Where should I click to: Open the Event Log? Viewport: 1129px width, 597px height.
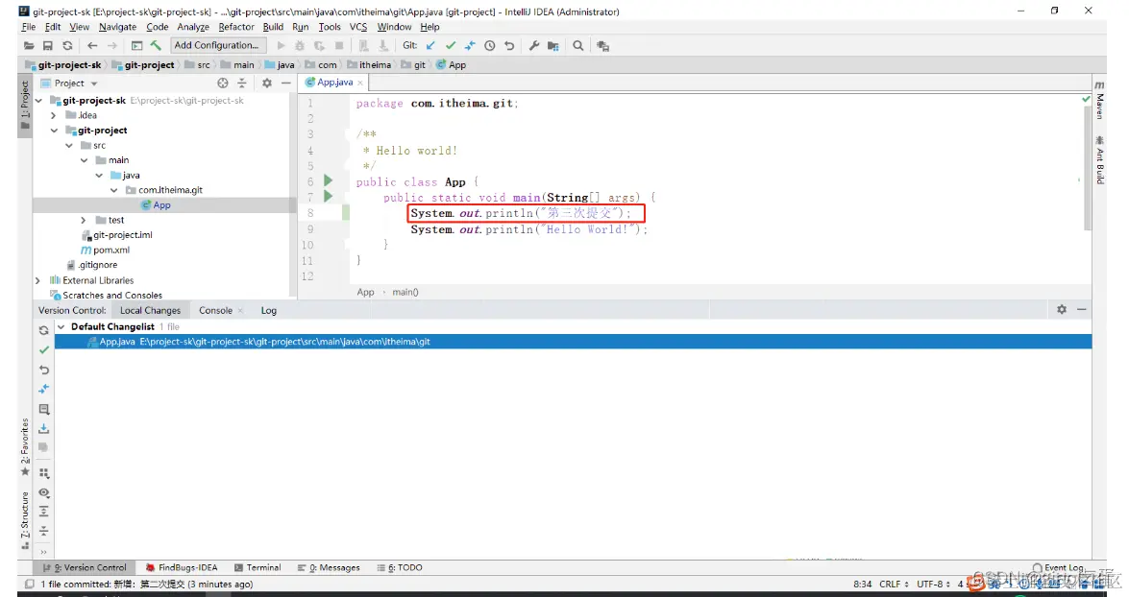click(x=1059, y=567)
